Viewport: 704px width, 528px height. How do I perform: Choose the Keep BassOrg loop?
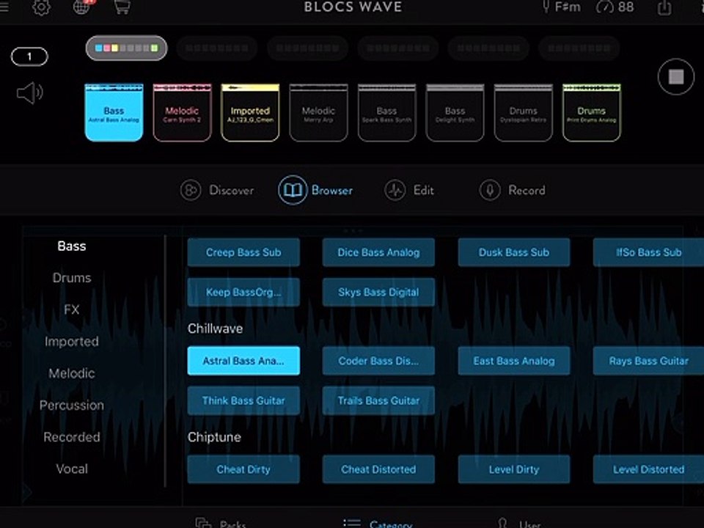pos(243,293)
